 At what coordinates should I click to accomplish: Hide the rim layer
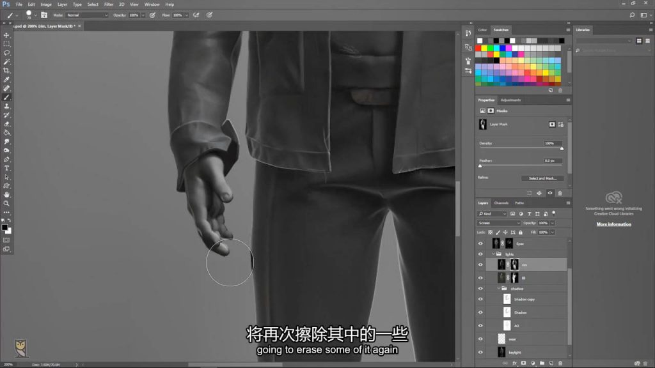(x=480, y=264)
